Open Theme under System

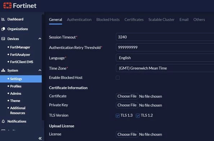15,101
